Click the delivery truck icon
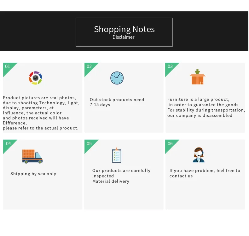249x236 pixels. pos(32,156)
